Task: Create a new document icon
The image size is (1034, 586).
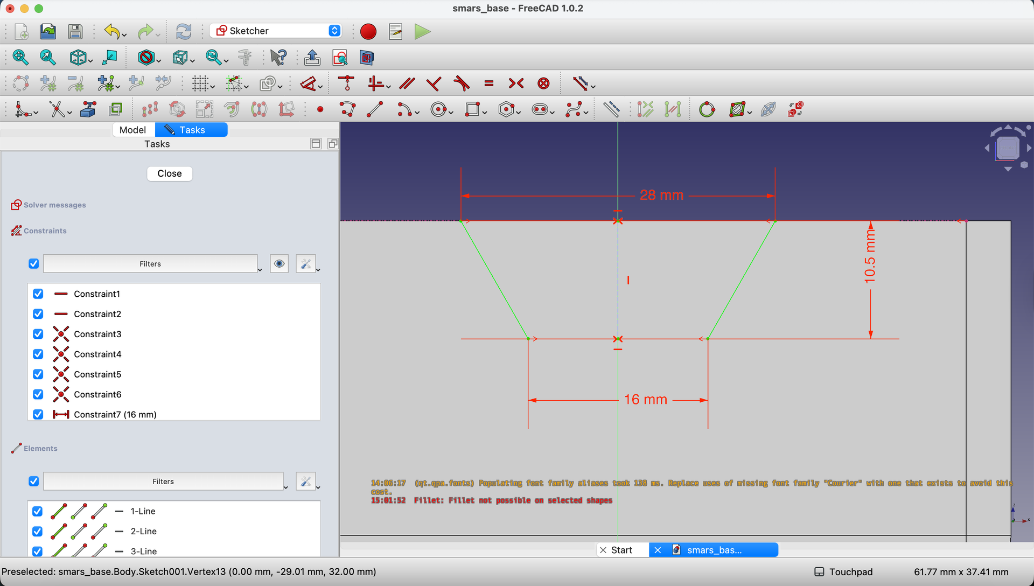Action: pos(22,31)
